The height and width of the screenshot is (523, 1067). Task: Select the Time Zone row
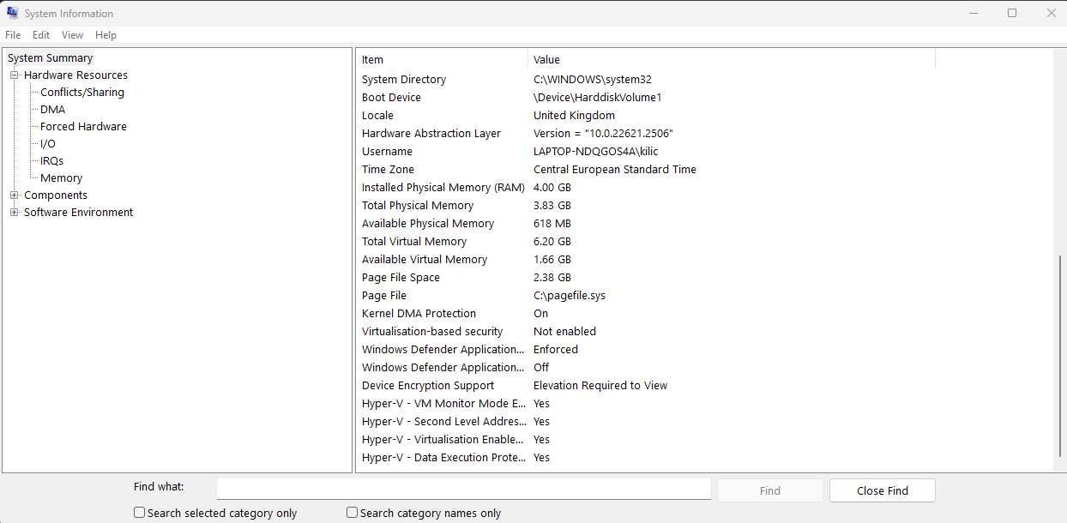pos(645,170)
